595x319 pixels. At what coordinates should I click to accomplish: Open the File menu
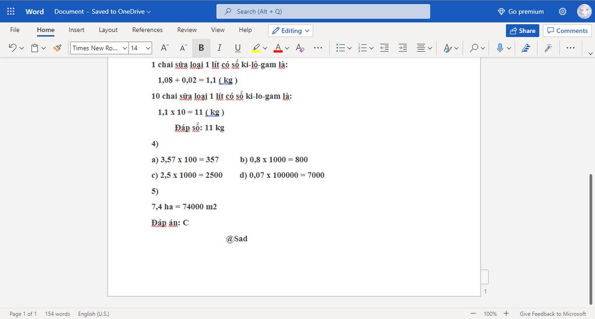click(15, 30)
